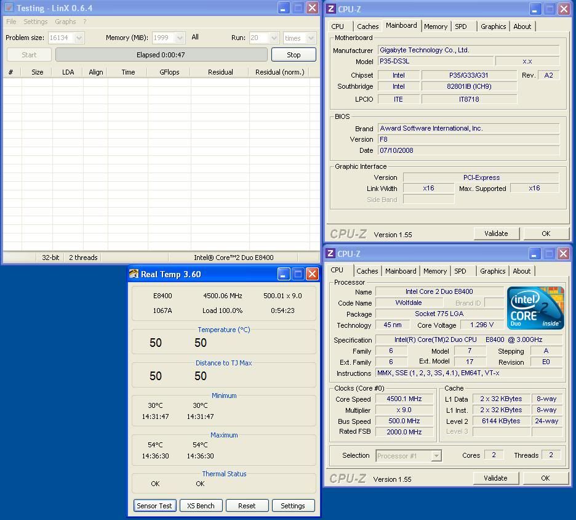The height and width of the screenshot is (520, 576).
Task: Open the Problem size dropdown in LinX
Action: click(79, 38)
